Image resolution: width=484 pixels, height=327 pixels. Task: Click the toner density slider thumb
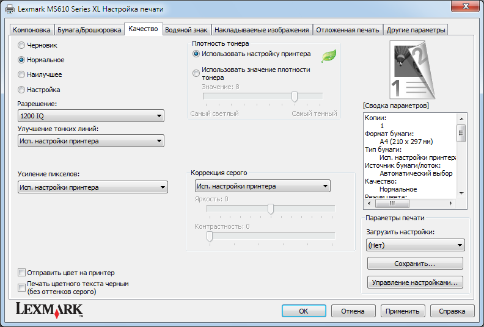coord(295,96)
